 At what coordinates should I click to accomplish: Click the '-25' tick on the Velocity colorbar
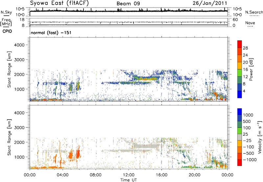tap(247, 140)
